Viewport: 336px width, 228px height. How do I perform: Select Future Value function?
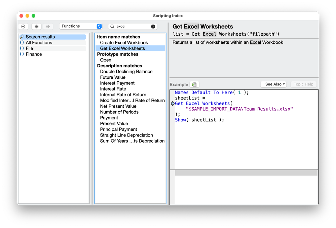(130, 77)
